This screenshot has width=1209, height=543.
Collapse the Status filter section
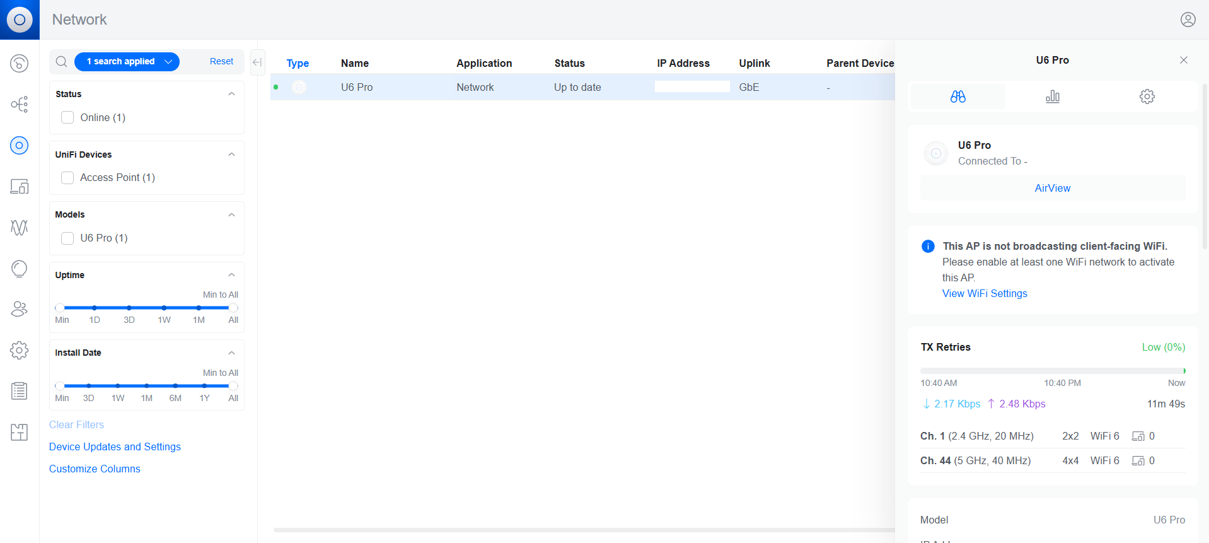point(231,94)
